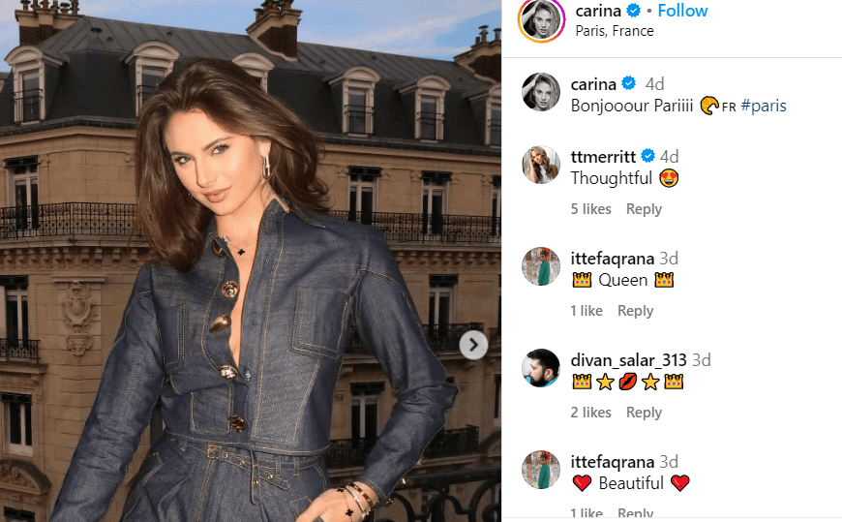
Task: Reply to divan_salar_313's comment
Action: pyautogui.click(x=644, y=413)
